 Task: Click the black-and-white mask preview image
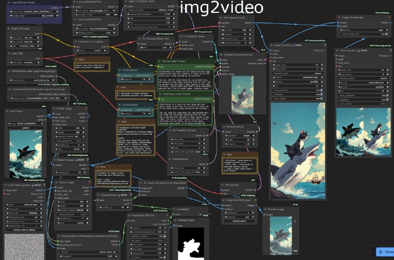tap(191, 244)
